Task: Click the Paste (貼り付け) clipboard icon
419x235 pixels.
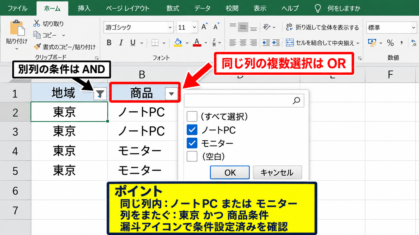Action: pyautogui.click(x=17, y=28)
